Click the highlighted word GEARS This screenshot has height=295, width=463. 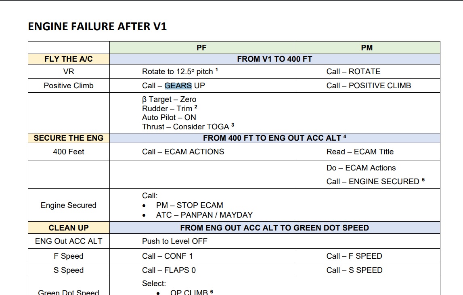(x=178, y=85)
